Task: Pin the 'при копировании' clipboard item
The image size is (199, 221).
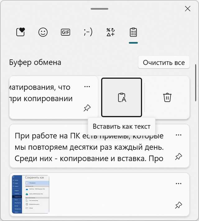Action: (87, 108)
